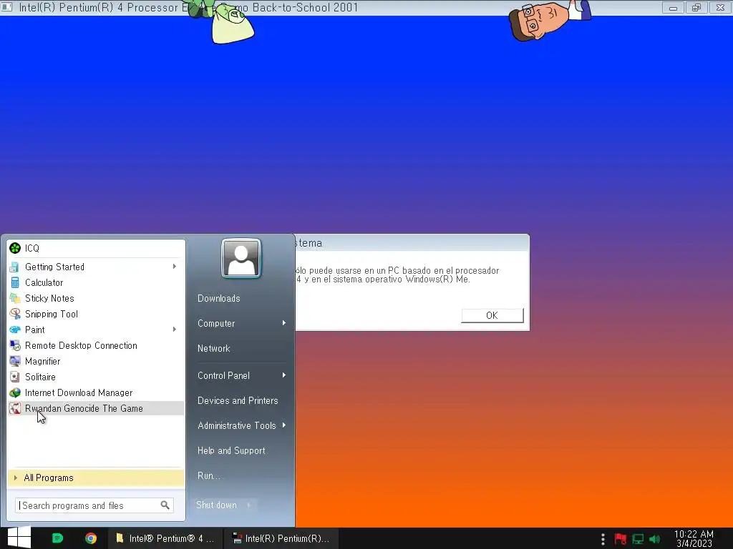Select Control Panel entry
The height and width of the screenshot is (549, 733).
[223, 375]
